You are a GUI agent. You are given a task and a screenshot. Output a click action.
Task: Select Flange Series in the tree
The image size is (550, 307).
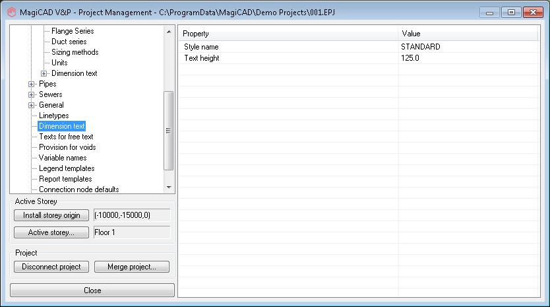pos(73,31)
